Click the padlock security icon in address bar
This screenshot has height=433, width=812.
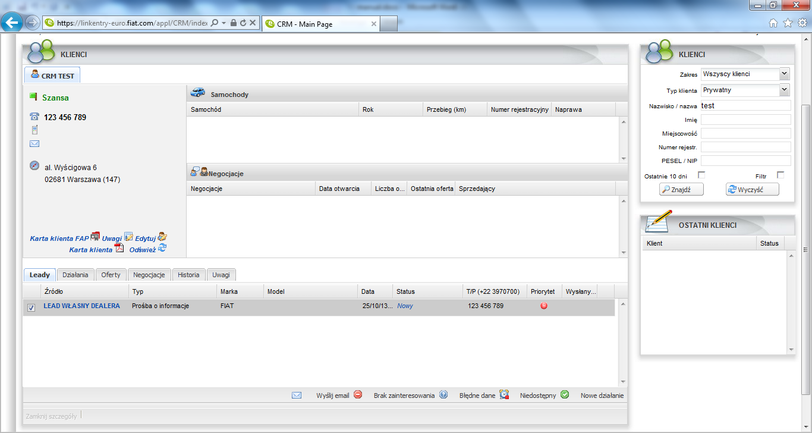(234, 23)
